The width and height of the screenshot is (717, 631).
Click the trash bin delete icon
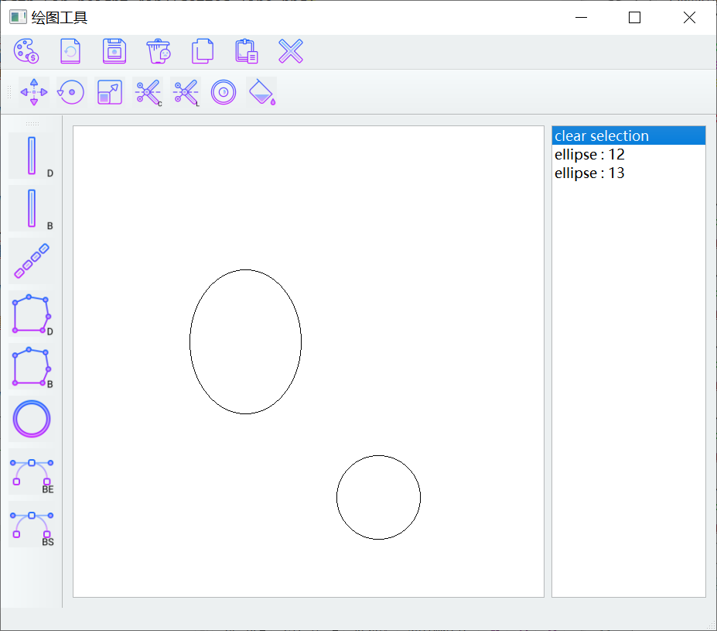[x=159, y=51]
